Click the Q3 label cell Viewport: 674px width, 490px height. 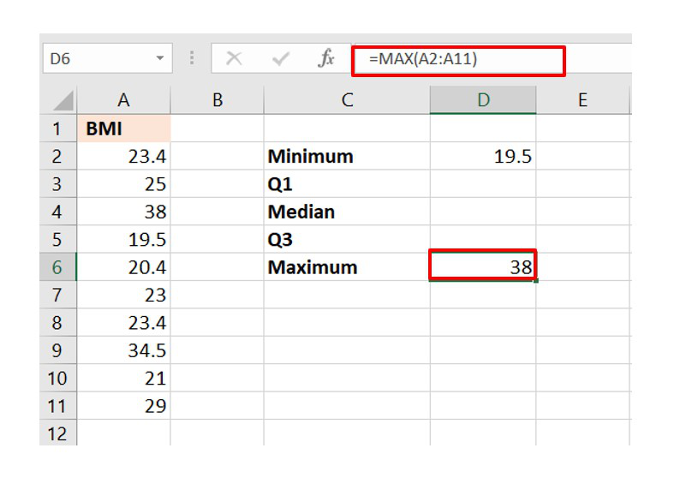click(347, 239)
